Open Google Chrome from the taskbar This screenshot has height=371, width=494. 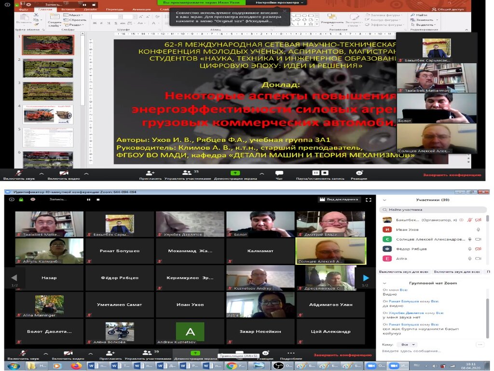pos(236,366)
